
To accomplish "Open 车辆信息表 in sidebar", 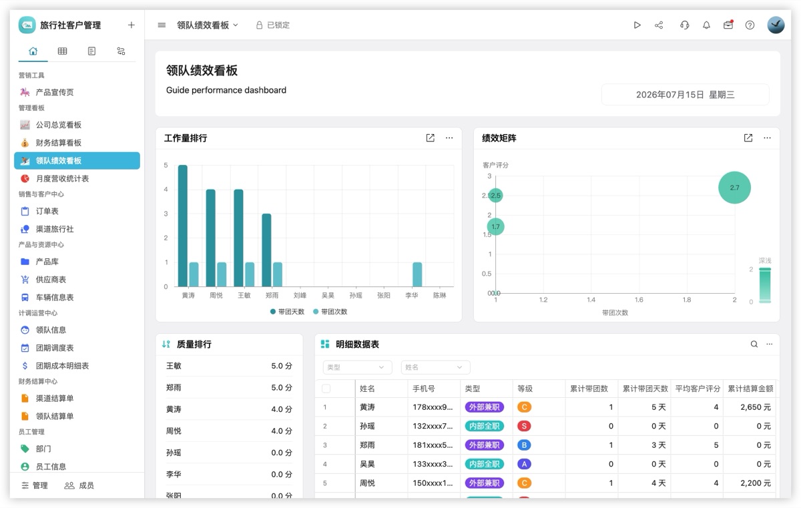I will click(x=77, y=298).
